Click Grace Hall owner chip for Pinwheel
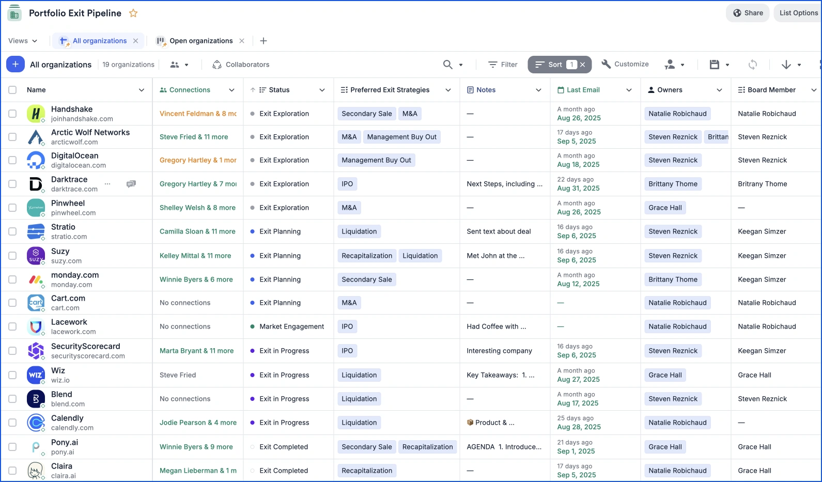This screenshot has height=482, width=822. pos(665,208)
